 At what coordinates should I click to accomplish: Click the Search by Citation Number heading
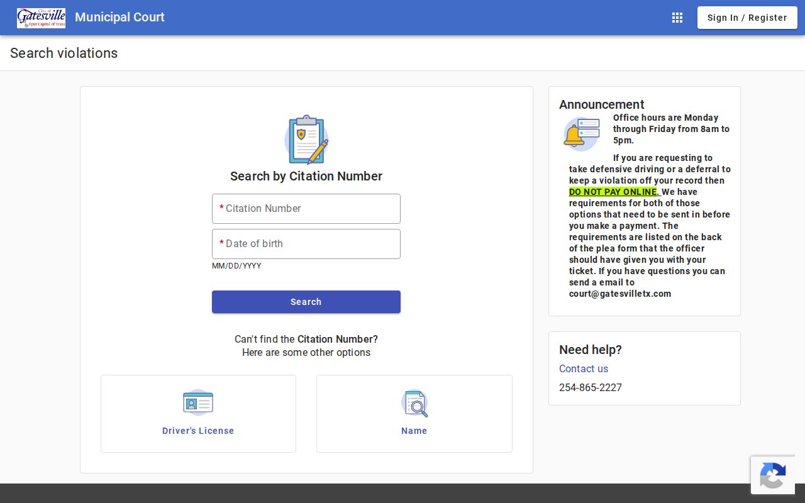(x=306, y=176)
